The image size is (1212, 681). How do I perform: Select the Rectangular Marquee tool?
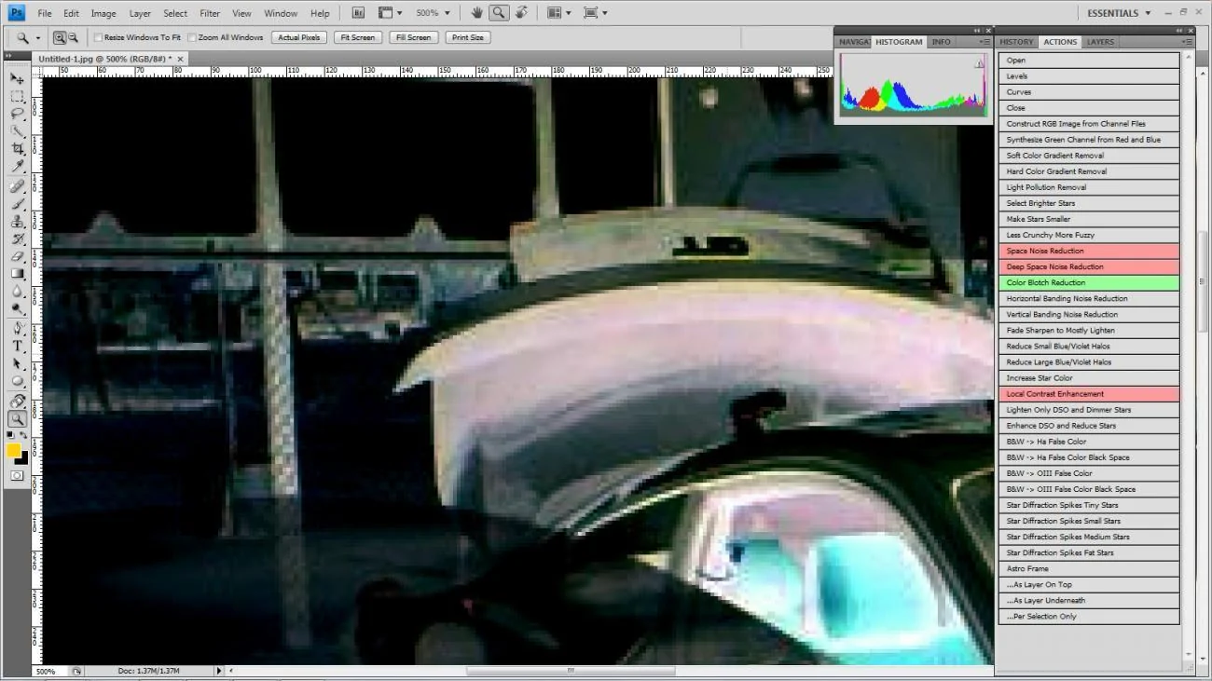point(17,97)
